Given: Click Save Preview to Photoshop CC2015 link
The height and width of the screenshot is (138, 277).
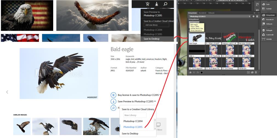Looking at the screenshot, I should tap(135, 102).
